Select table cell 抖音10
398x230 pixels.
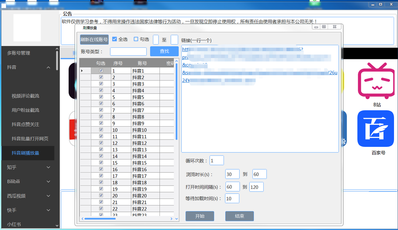[x=145, y=130]
